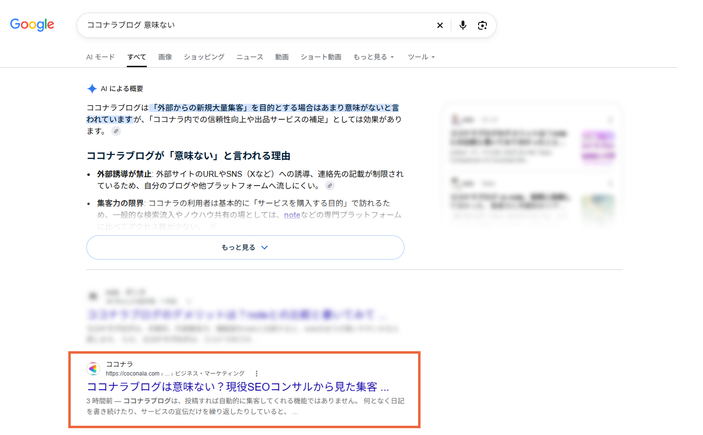This screenshot has width=703, height=435.
Task: Expand the AI overview with もっと見る button
Action: [x=245, y=247]
